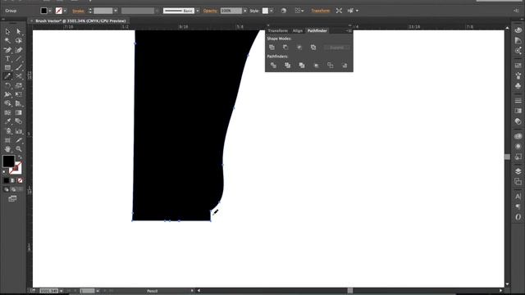
Task: Click the Fill color swatch in tools panel
Action: [x=9, y=161]
